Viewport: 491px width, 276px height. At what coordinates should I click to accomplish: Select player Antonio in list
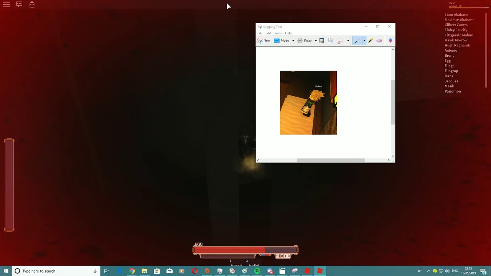[x=451, y=50]
